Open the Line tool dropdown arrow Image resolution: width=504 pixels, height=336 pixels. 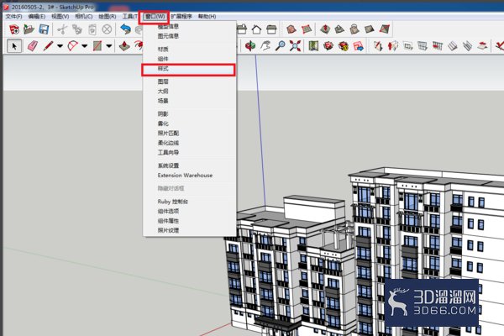point(60,46)
